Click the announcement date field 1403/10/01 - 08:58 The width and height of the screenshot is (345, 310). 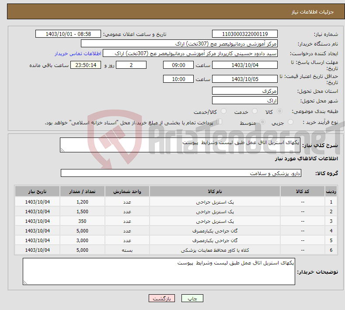(x=68, y=34)
